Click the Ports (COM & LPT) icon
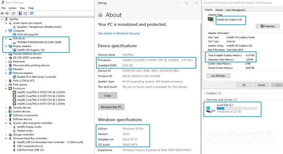Image resolution: width=283 pixels, height=154 pixels. [10, 81]
